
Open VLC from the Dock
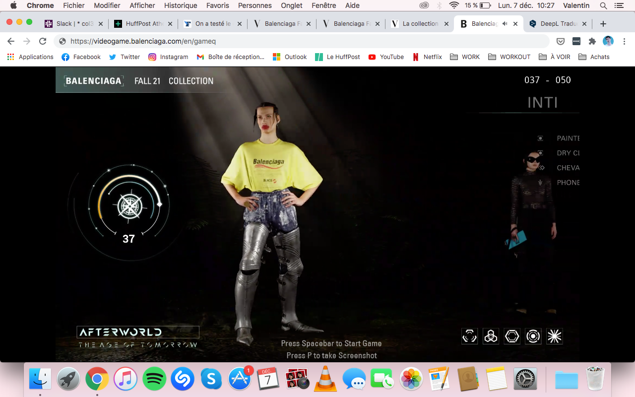(325, 380)
